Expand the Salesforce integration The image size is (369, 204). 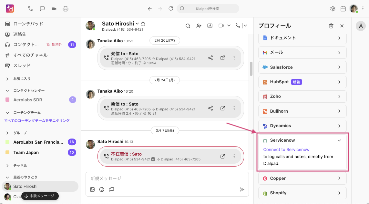tap(302, 67)
